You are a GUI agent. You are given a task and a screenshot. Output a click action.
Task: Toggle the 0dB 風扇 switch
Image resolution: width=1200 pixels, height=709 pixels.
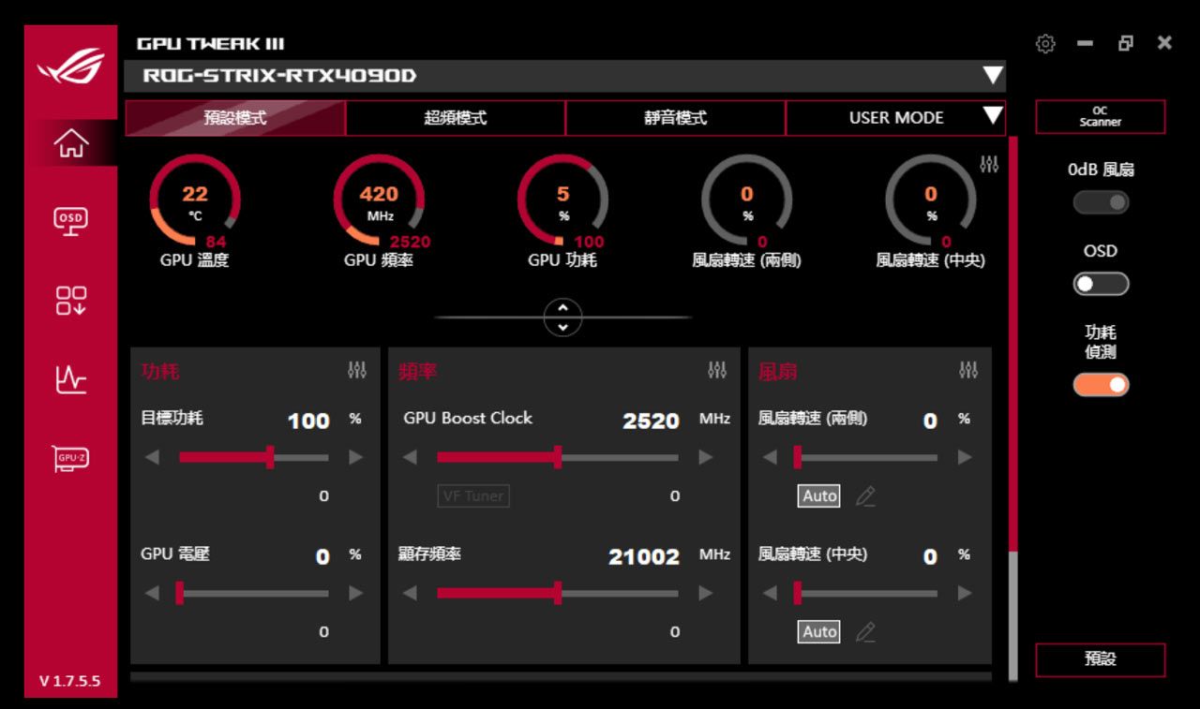[1101, 202]
